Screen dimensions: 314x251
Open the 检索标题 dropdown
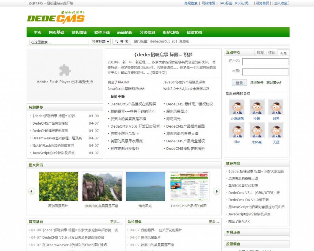101,41
